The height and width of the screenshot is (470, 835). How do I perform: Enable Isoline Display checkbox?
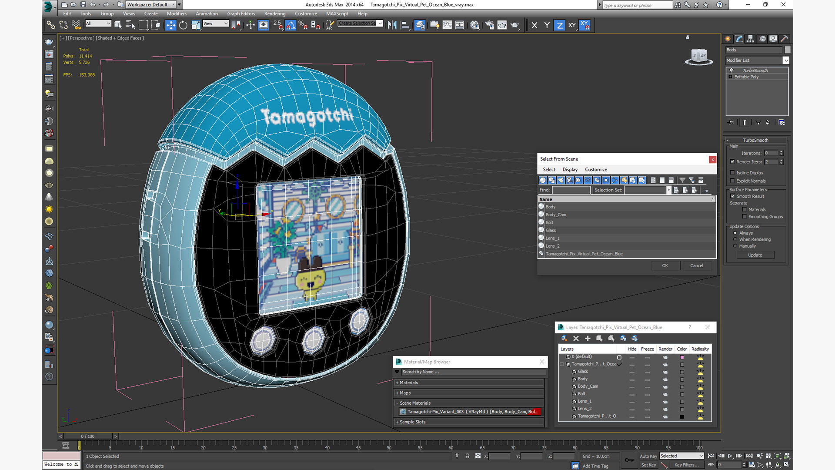click(732, 172)
